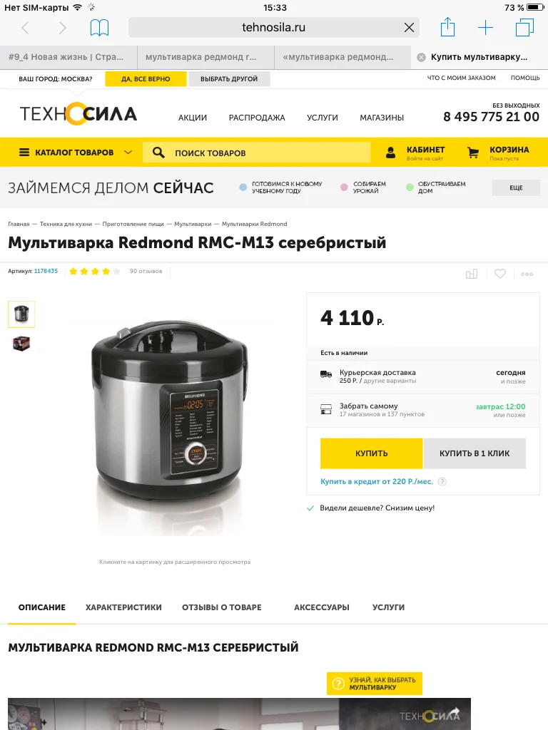This screenshot has width=548, height=730.
Task: Add product to comparison chart icon
Action: tap(472, 274)
